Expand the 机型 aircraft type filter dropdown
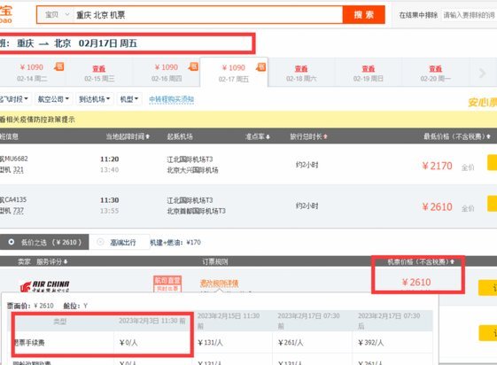This screenshot has width=497, height=365. (x=129, y=99)
